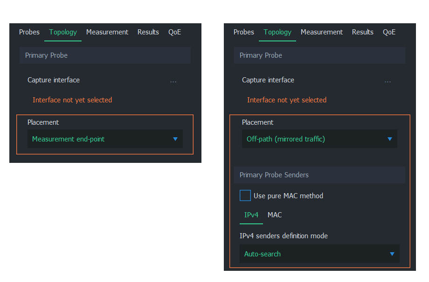Switch to the Probes tab in left panel
The image size is (429, 282).
click(x=29, y=32)
